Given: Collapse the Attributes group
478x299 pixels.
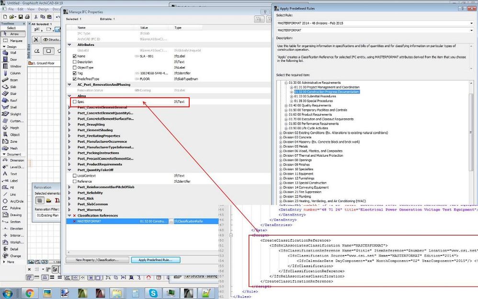Looking at the screenshot, I should (x=69, y=45).
